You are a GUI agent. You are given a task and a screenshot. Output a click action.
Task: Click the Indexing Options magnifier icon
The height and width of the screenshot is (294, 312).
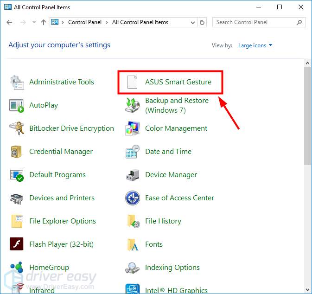133,268
